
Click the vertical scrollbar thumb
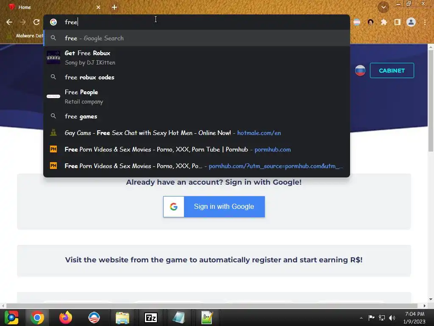point(431,101)
